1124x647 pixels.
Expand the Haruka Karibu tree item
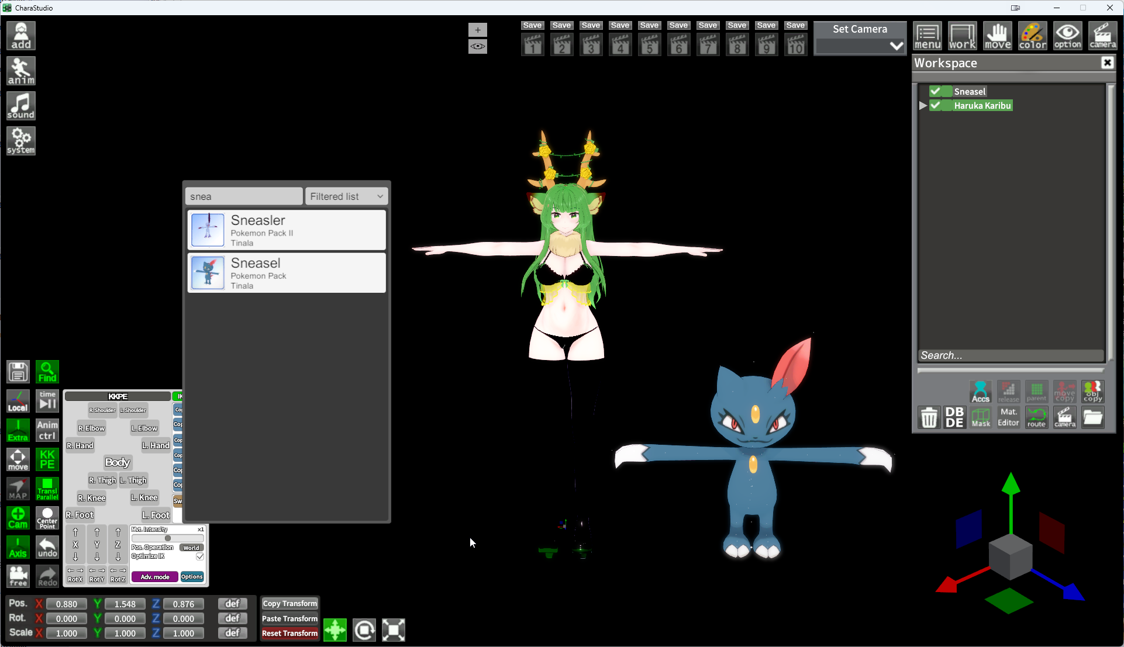point(923,105)
